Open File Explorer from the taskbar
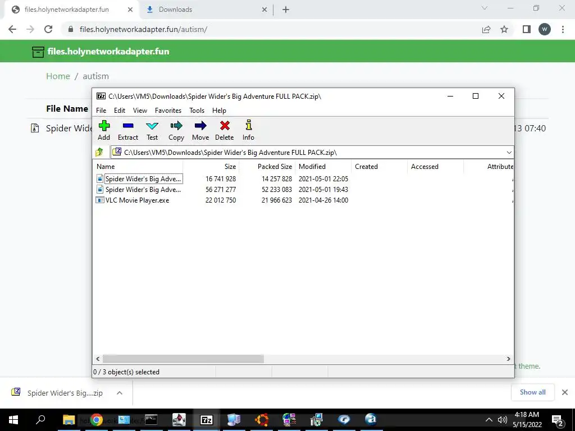Image resolution: width=575 pixels, height=431 pixels. pyautogui.click(x=69, y=420)
